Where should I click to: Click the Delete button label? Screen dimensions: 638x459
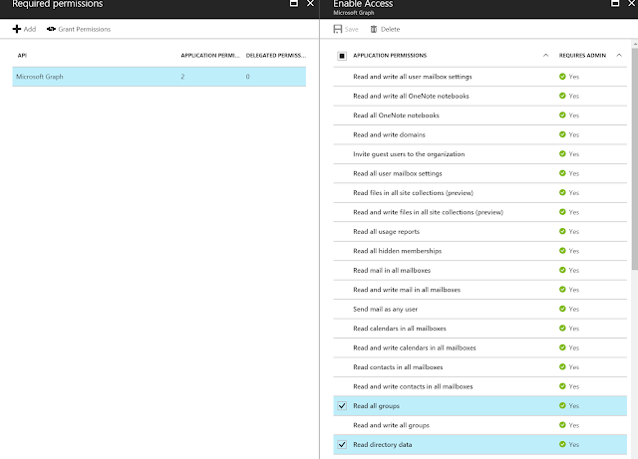click(390, 29)
